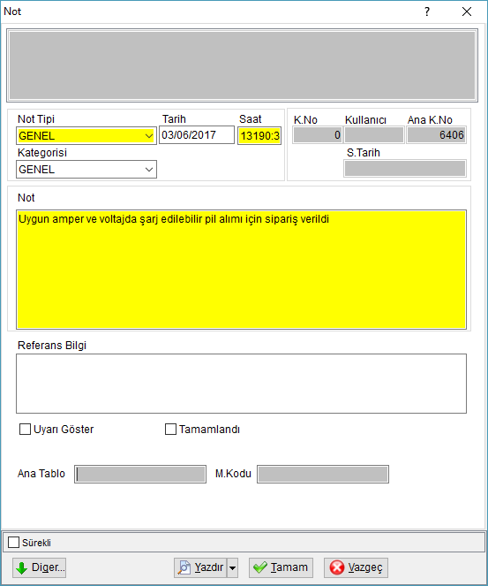The image size is (488, 586).
Task: Click the question mark help icon
Action: click(x=427, y=11)
